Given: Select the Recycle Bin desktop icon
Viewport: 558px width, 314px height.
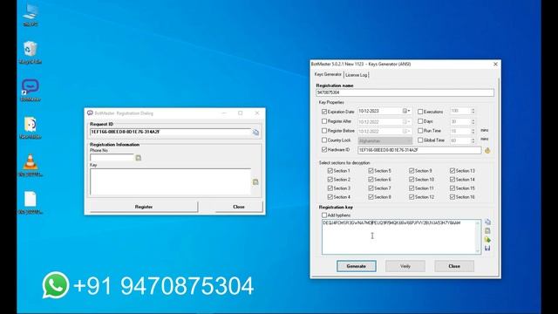Looking at the screenshot, I should coord(31,52).
